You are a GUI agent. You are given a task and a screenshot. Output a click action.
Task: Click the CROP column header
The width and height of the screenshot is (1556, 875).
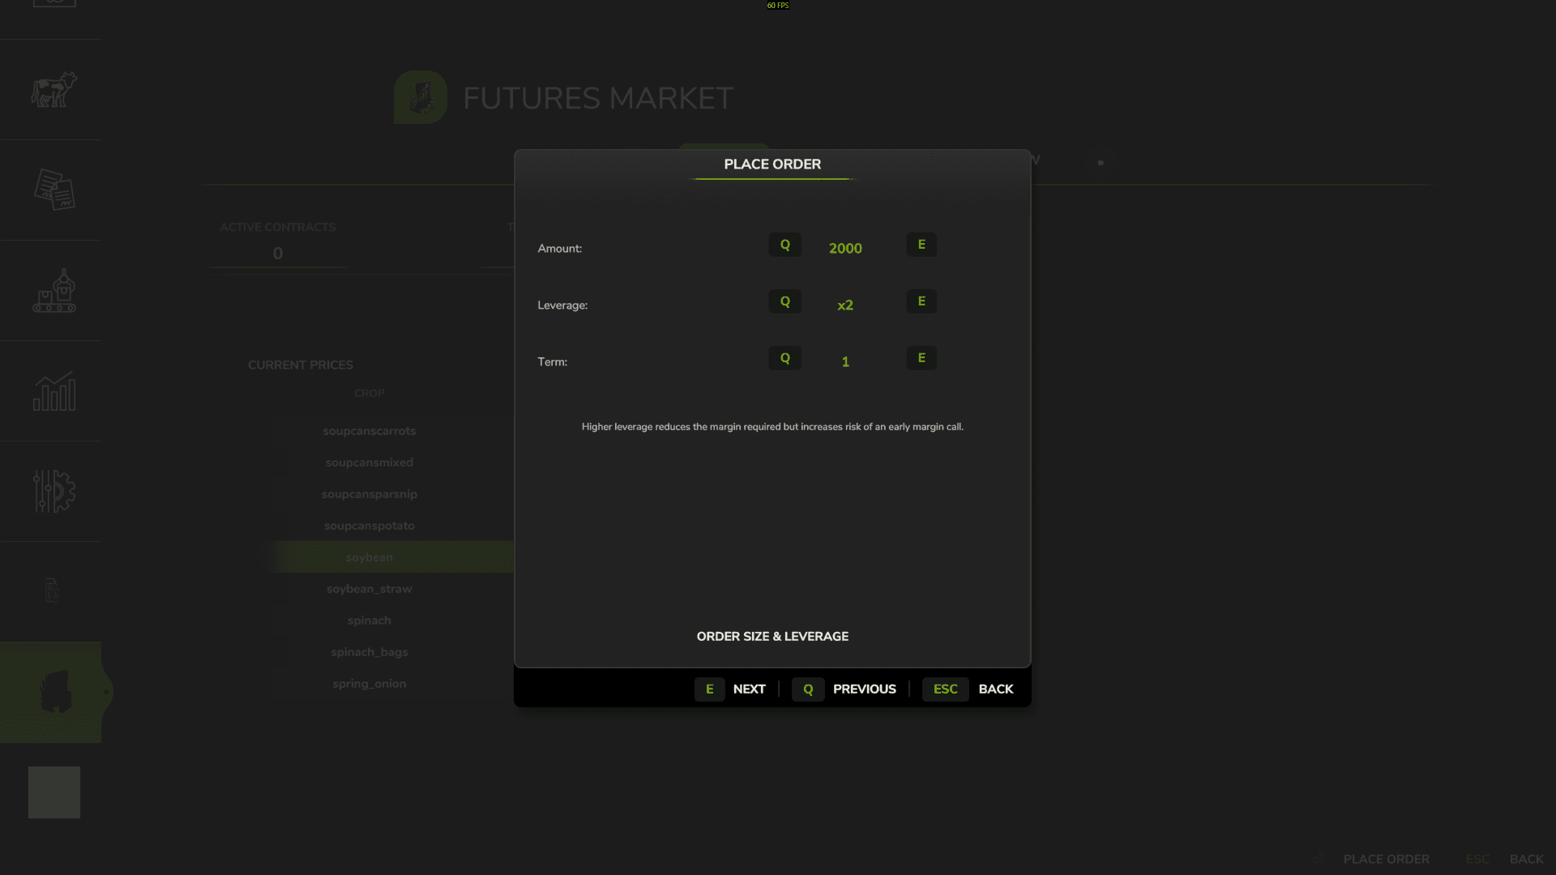point(370,393)
